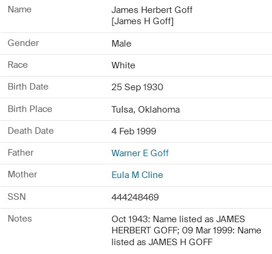Click the Death Date field label

point(31,131)
